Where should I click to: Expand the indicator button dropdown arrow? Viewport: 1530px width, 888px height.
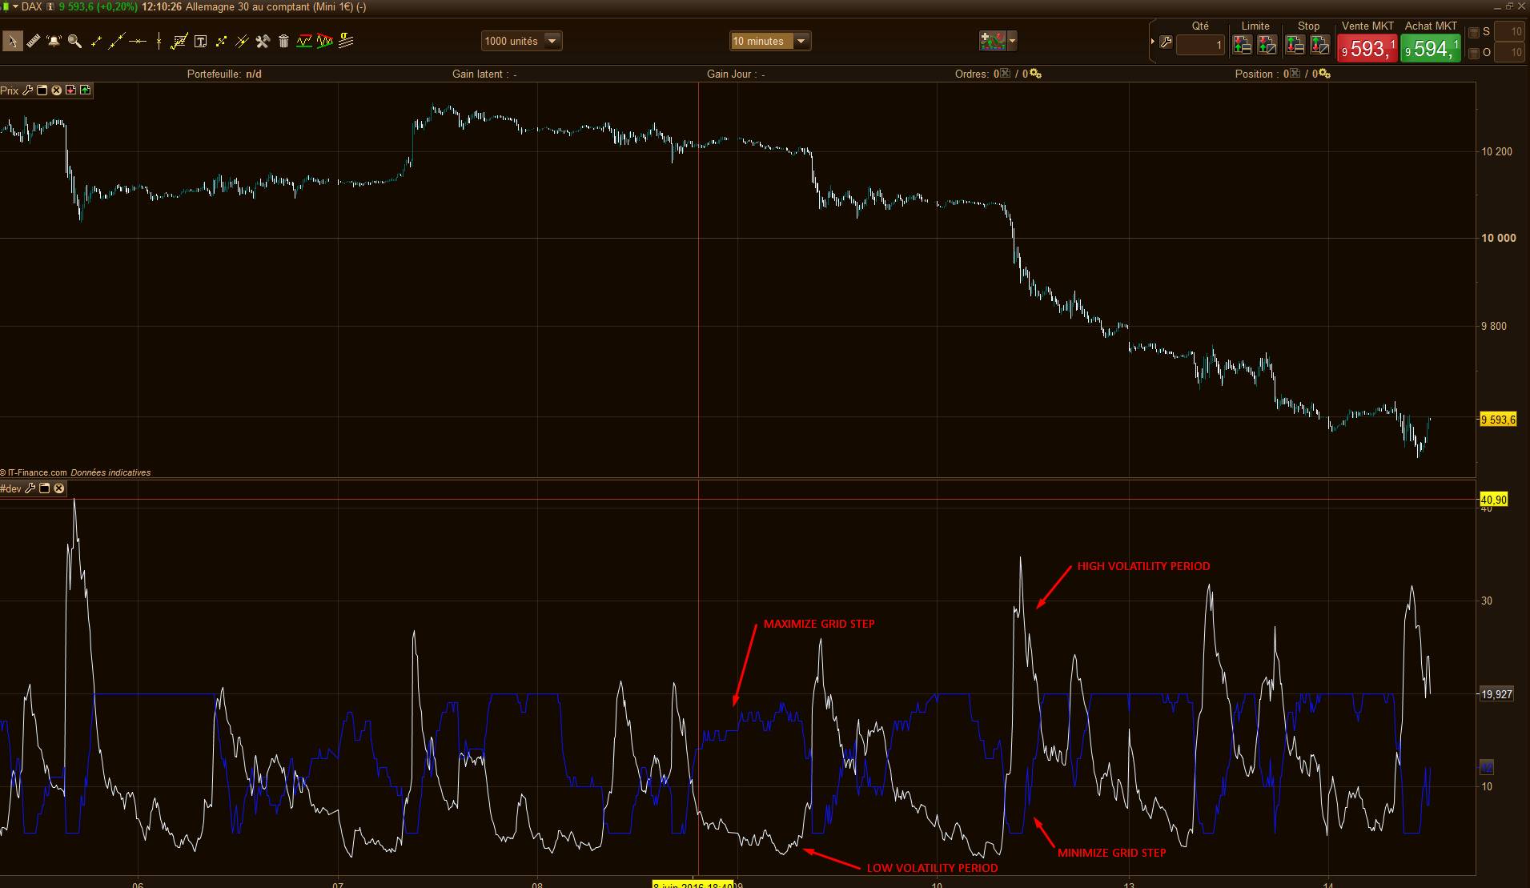(x=1013, y=41)
